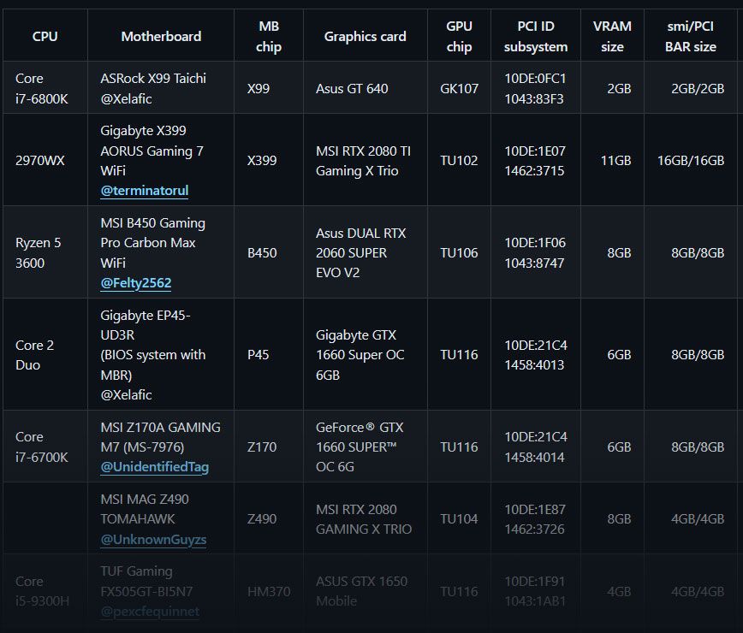Viewport: 743px width, 633px height.
Task: Open the @terminatorul profile link
Action: [x=144, y=190]
